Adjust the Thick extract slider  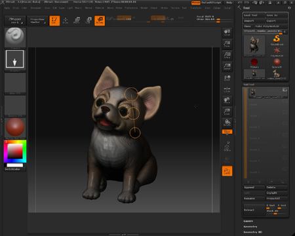[277, 212]
